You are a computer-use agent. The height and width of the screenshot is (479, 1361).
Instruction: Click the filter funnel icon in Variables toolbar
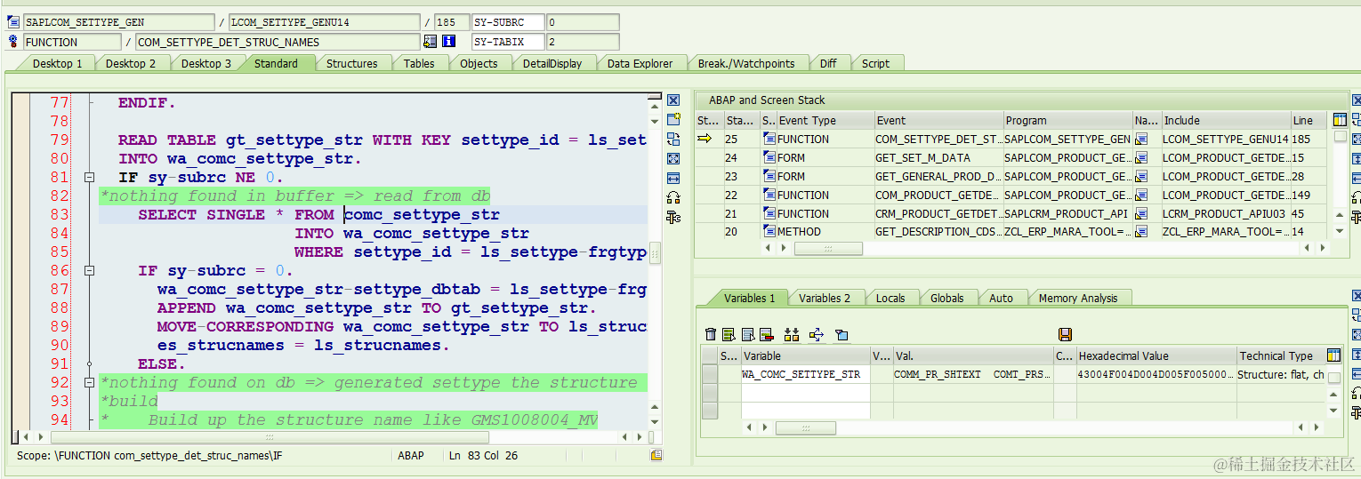click(842, 334)
